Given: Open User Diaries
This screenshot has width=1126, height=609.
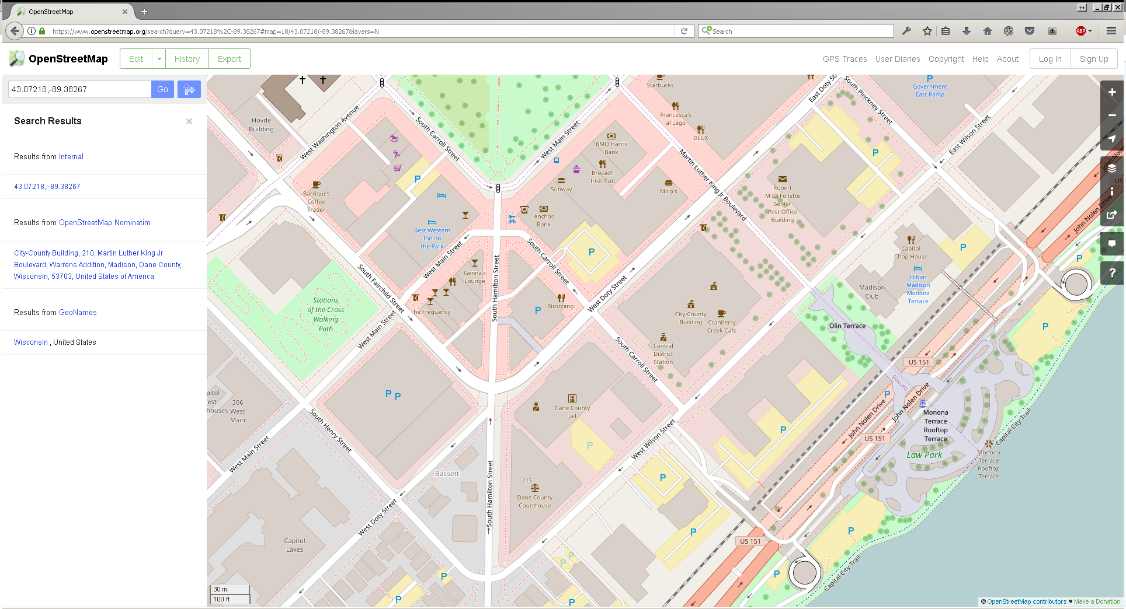Looking at the screenshot, I should click(898, 59).
